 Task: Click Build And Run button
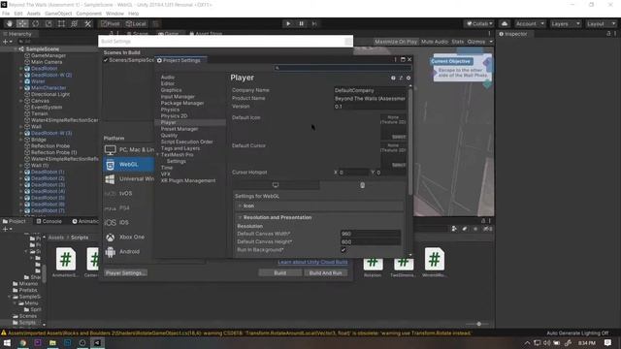[x=326, y=273]
